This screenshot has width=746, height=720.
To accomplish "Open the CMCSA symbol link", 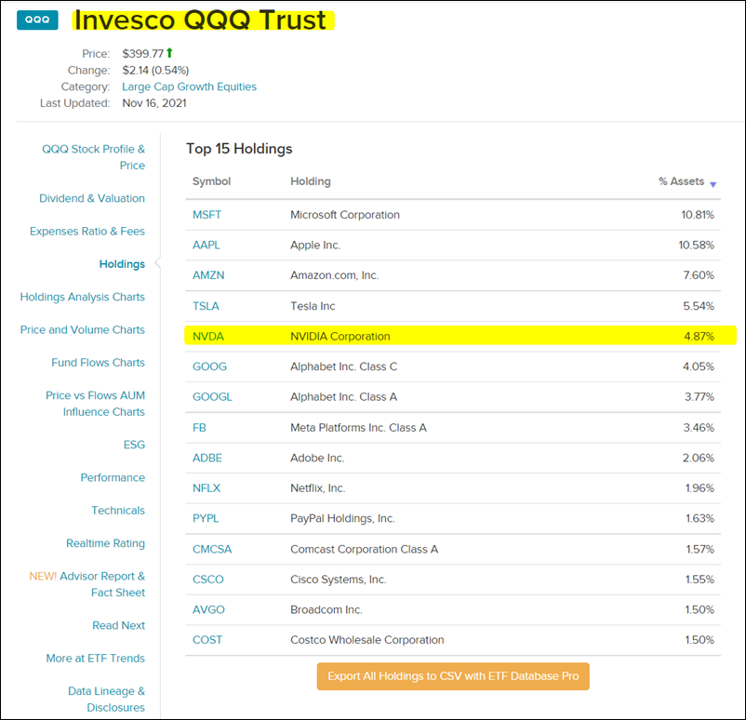I will (x=212, y=549).
